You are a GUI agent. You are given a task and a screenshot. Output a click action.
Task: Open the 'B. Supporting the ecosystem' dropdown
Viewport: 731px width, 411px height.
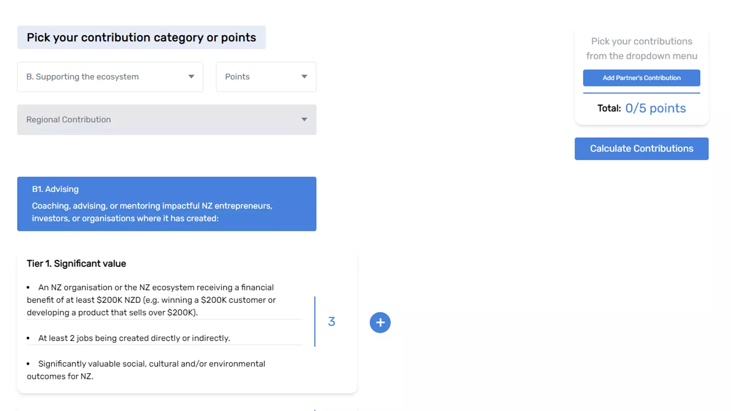[110, 77]
